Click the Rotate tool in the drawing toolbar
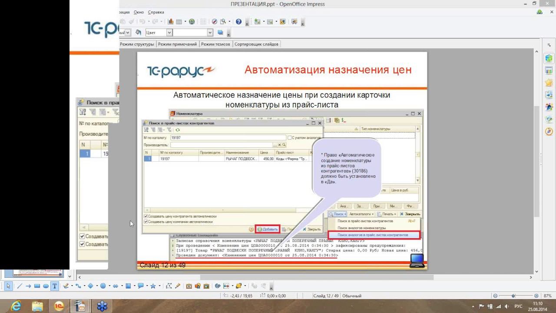This screenshot has height=313, width=556. click(218, 286)
